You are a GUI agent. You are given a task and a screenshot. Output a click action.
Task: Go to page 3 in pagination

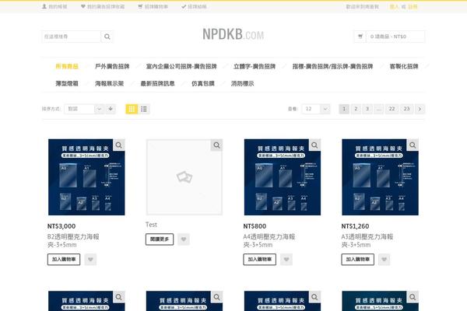coord(367,109)
